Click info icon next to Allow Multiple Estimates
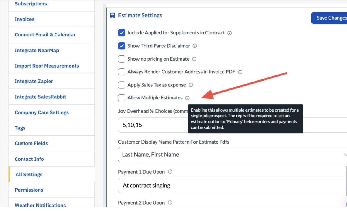Image resolution: width=347 pixels, height=211 pixels. coord(187,98)
